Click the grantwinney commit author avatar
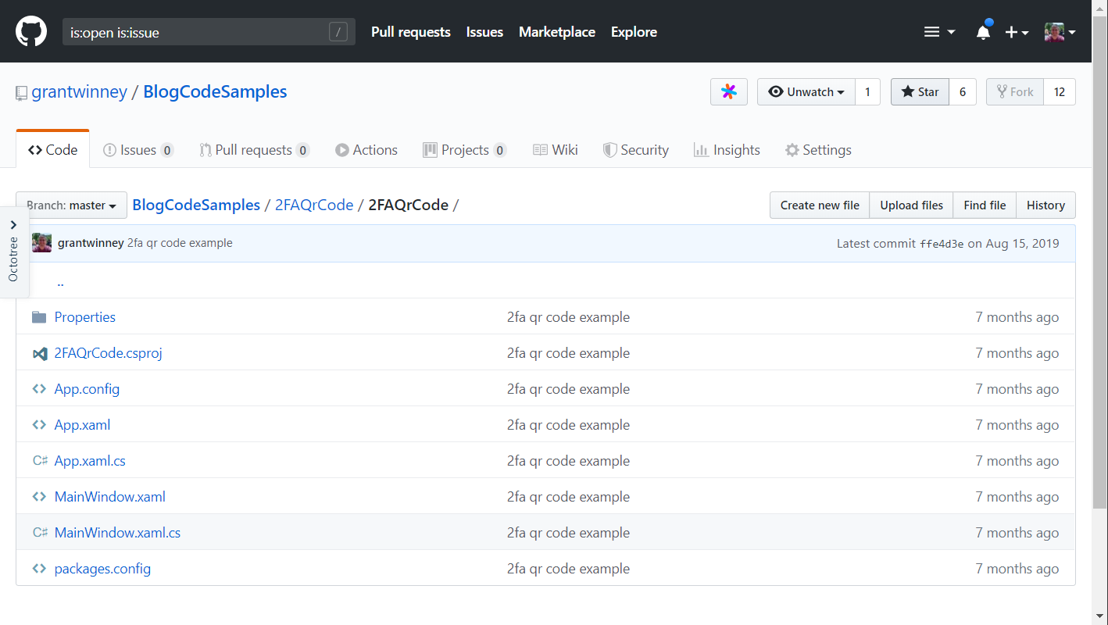This screenshot has height=625, width=1108. (42, 243)
